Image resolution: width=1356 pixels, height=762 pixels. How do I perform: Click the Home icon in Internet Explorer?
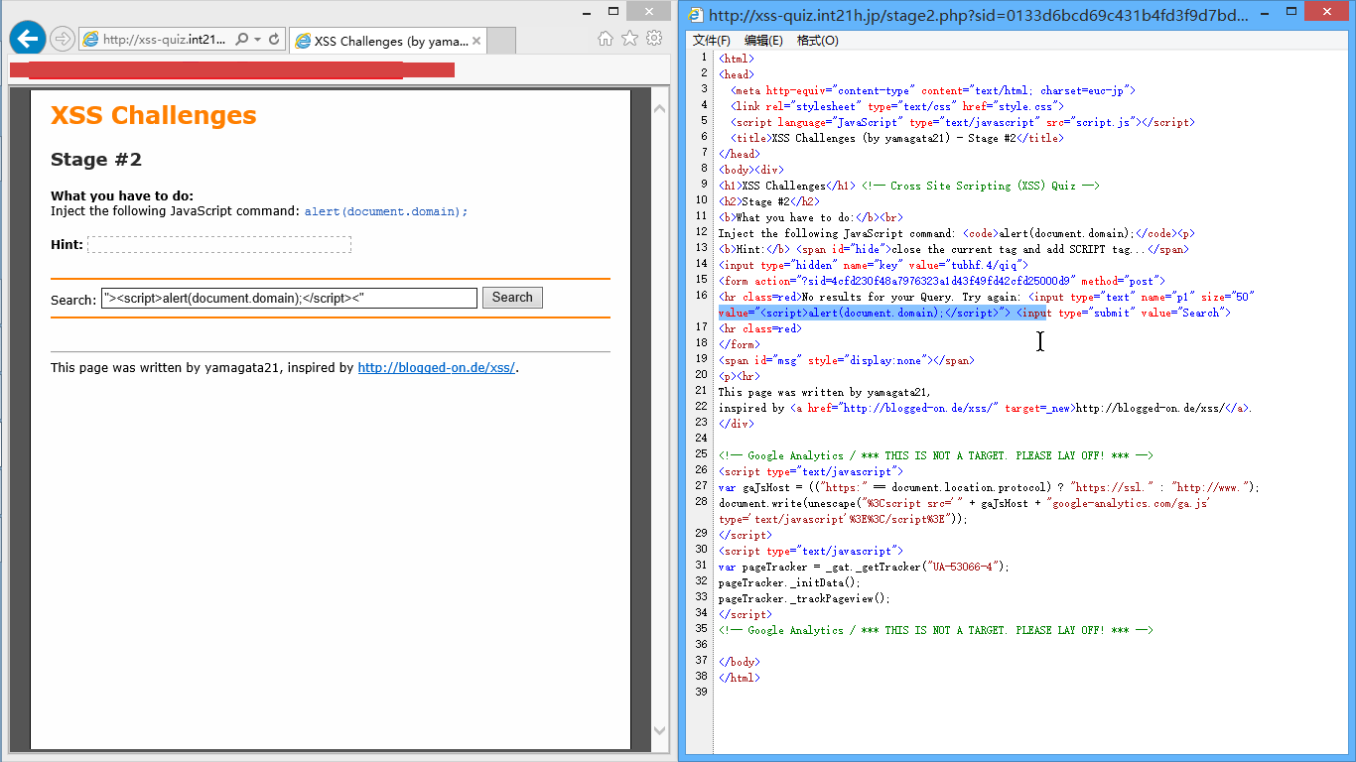[x=606, y=38]
